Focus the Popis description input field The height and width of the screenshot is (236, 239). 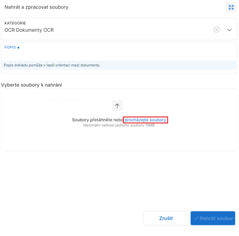[x=119, y=54]
